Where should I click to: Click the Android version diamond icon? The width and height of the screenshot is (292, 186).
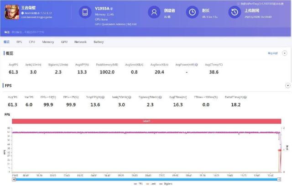point(22,13)
